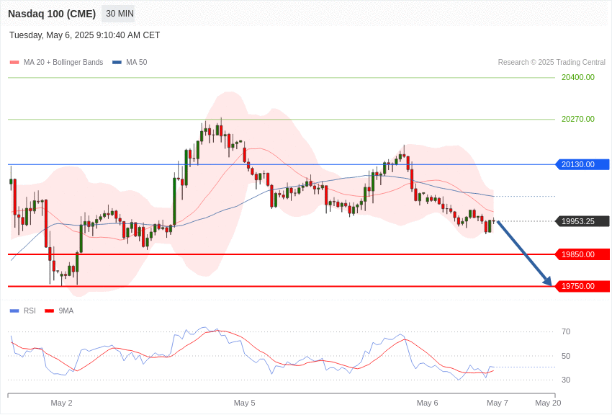Click the 30 MIN timeframe badge

pos(120,14)
